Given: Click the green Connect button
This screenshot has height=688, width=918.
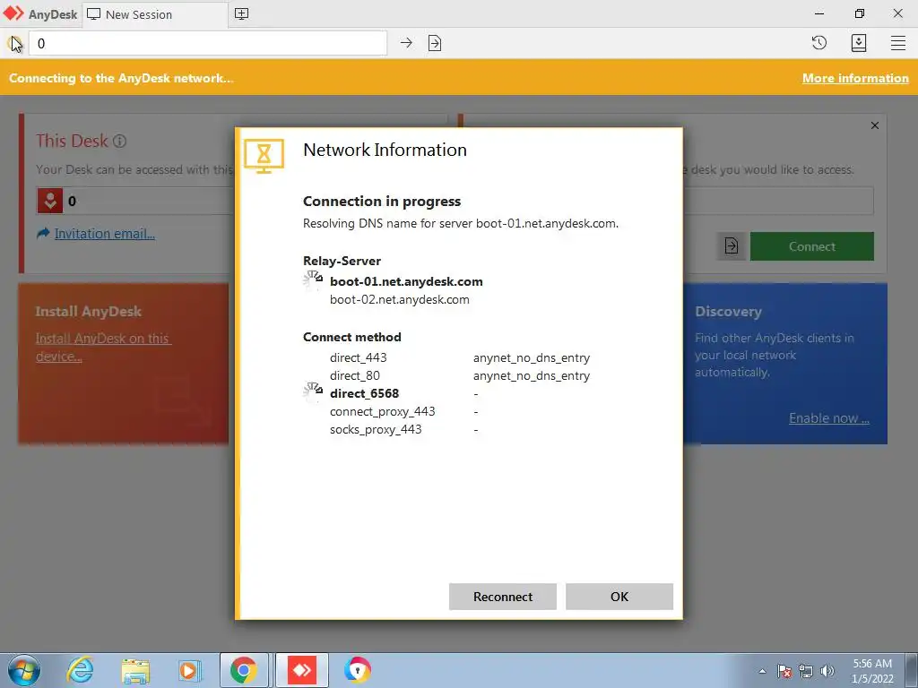Looking at the screenshot, I should pos(811,246).
